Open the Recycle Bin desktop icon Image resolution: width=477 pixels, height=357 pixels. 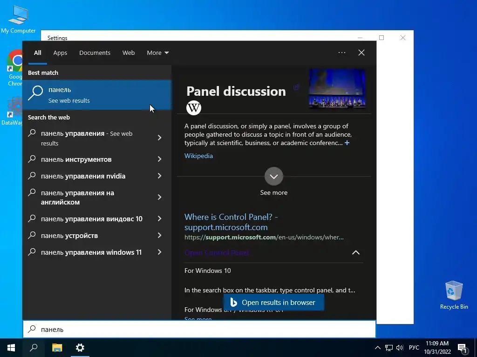click(454, 295)
